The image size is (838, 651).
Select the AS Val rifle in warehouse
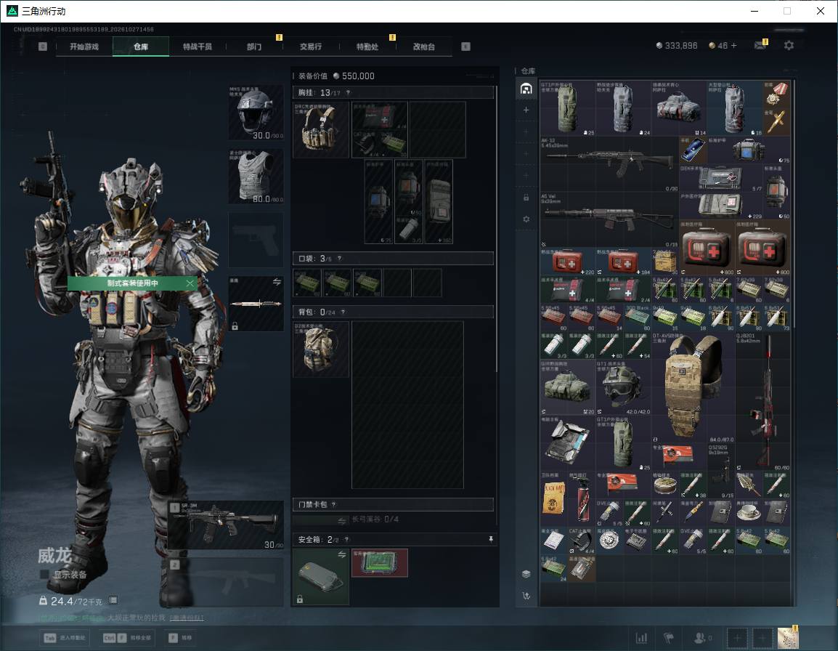click(x=609, y=219)
